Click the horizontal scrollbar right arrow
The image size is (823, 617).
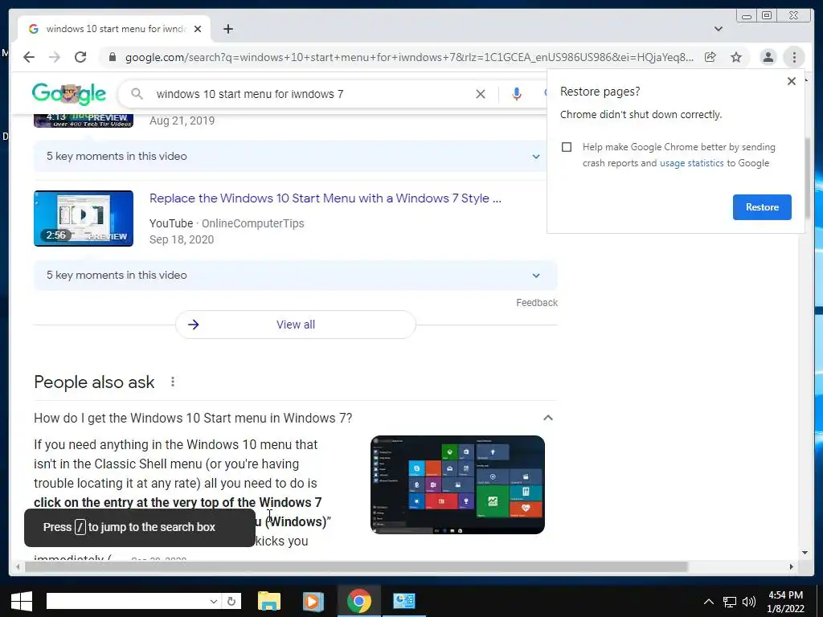792,566
